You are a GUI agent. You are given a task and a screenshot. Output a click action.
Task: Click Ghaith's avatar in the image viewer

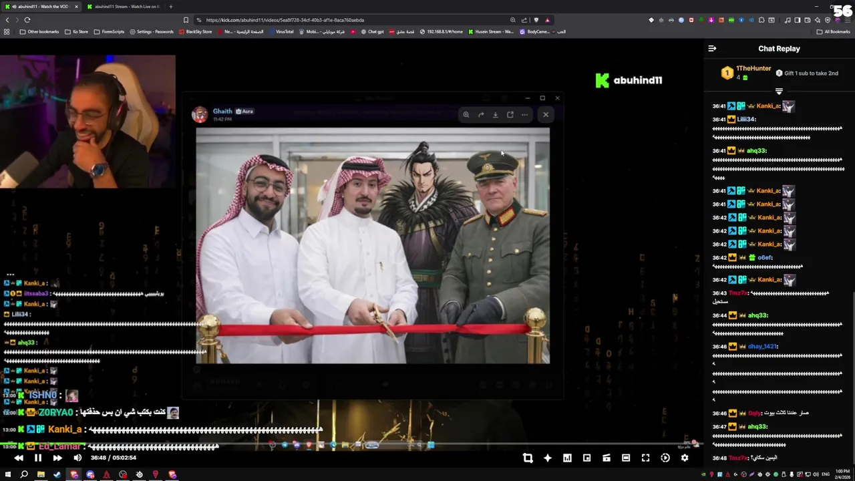pos(200,114)
